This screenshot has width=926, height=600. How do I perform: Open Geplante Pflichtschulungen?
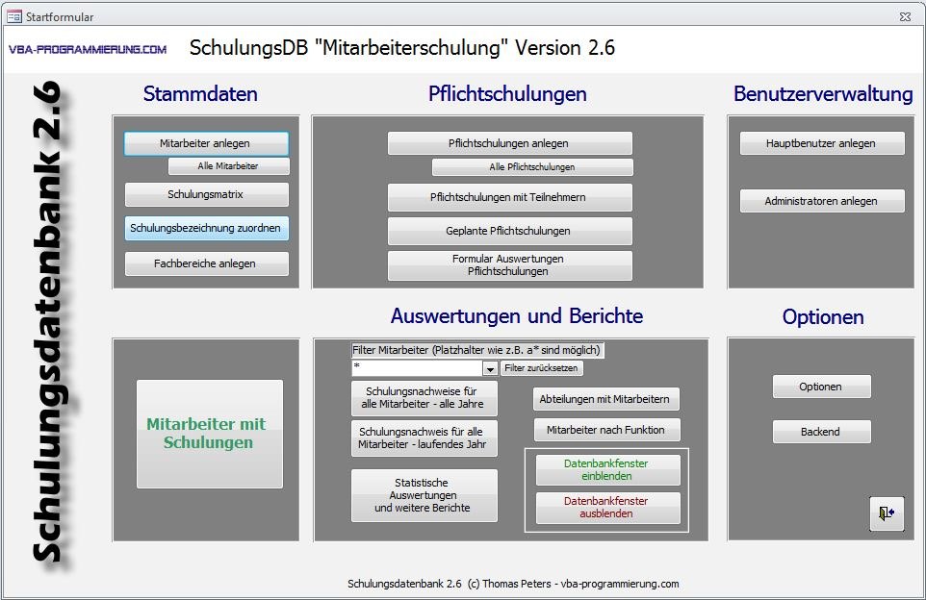509,231
